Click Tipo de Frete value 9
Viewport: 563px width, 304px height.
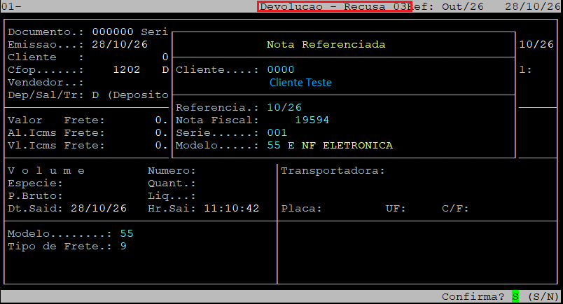[123, 246]
